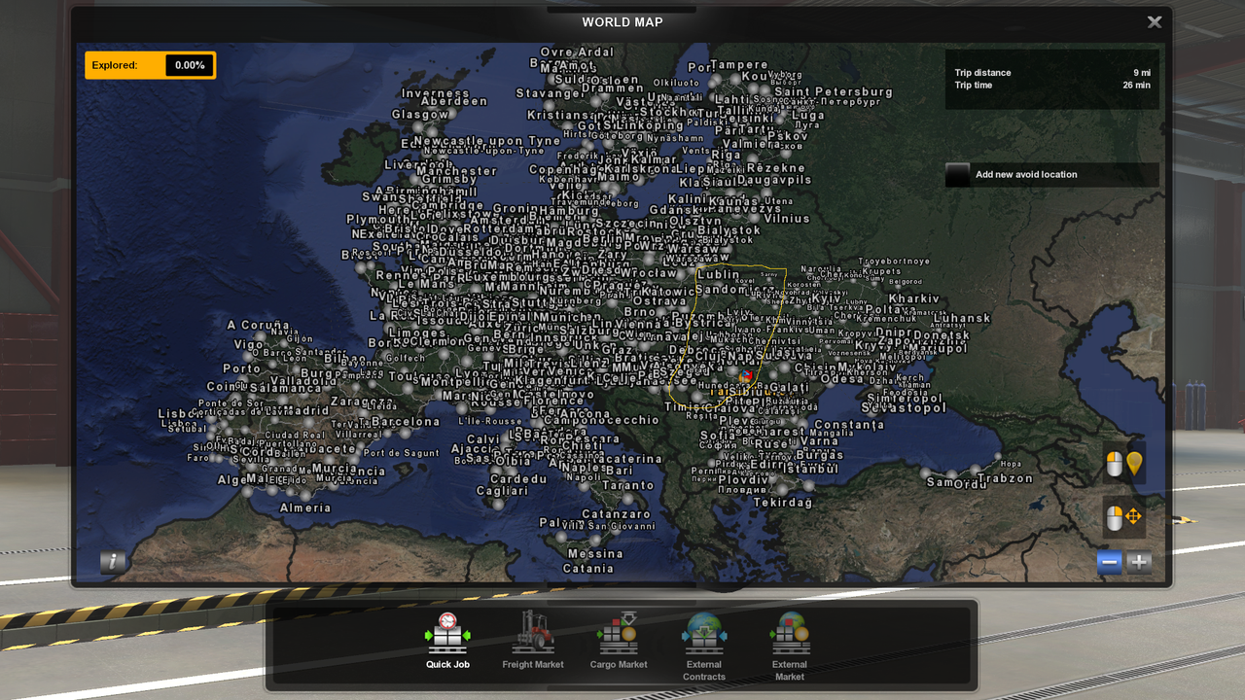Select Tekirdag on the map
The image size is (1245, 700).
point(783,503)
